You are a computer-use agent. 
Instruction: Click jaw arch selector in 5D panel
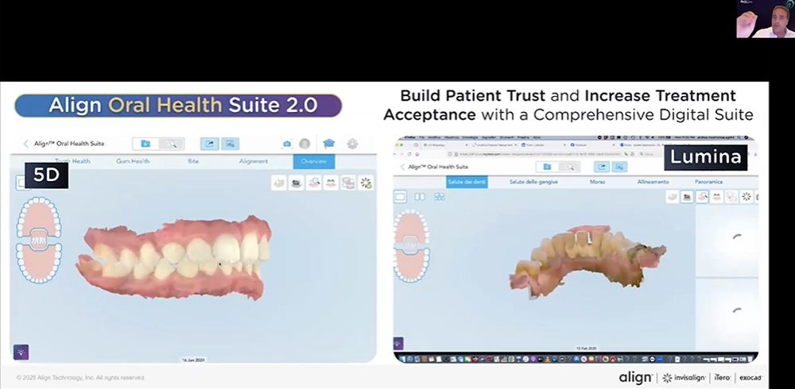[39, 240]
